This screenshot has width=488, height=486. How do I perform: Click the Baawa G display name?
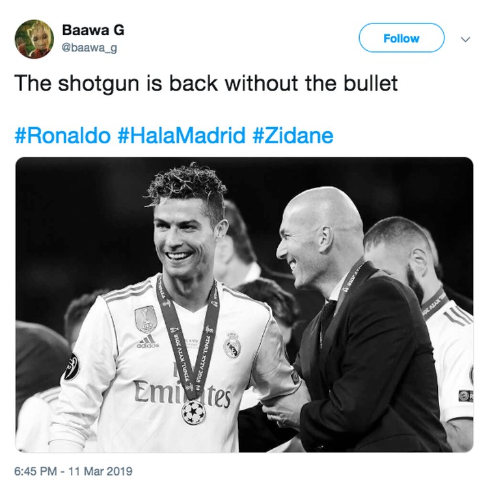coord(93,30)
